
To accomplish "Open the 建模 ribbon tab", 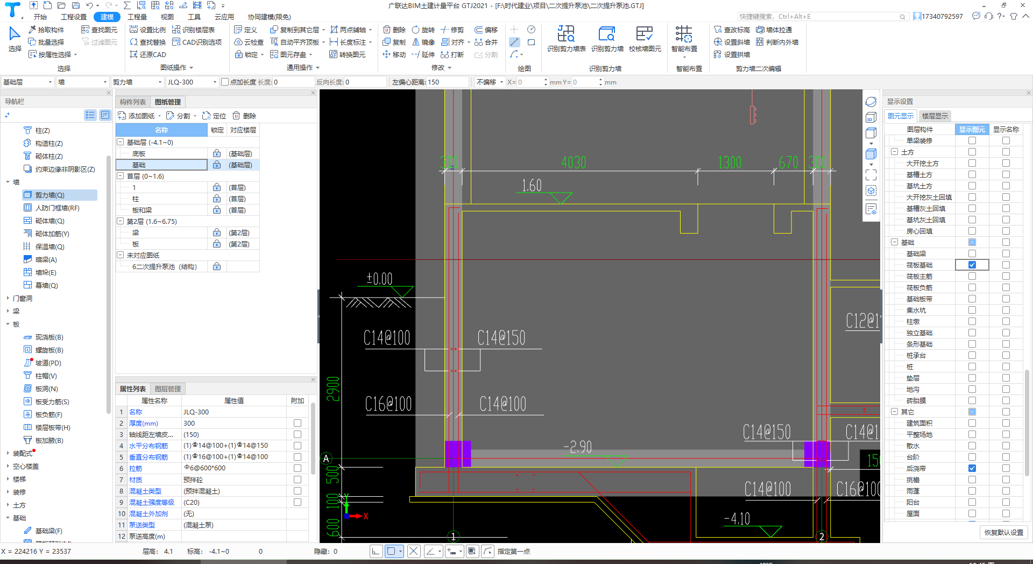I will [x=107, y=17].
